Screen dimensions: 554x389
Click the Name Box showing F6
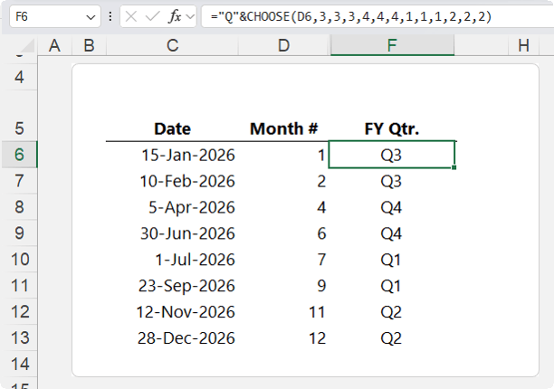[x=54, y=16]
